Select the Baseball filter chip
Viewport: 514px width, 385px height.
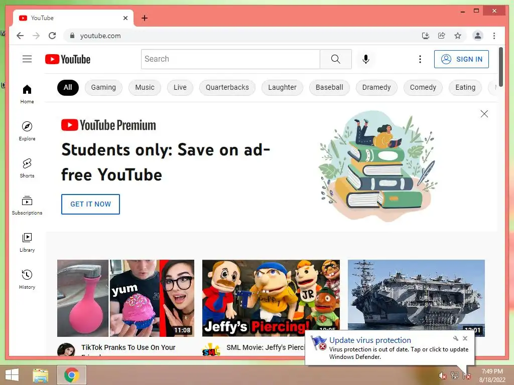(329, 87)
